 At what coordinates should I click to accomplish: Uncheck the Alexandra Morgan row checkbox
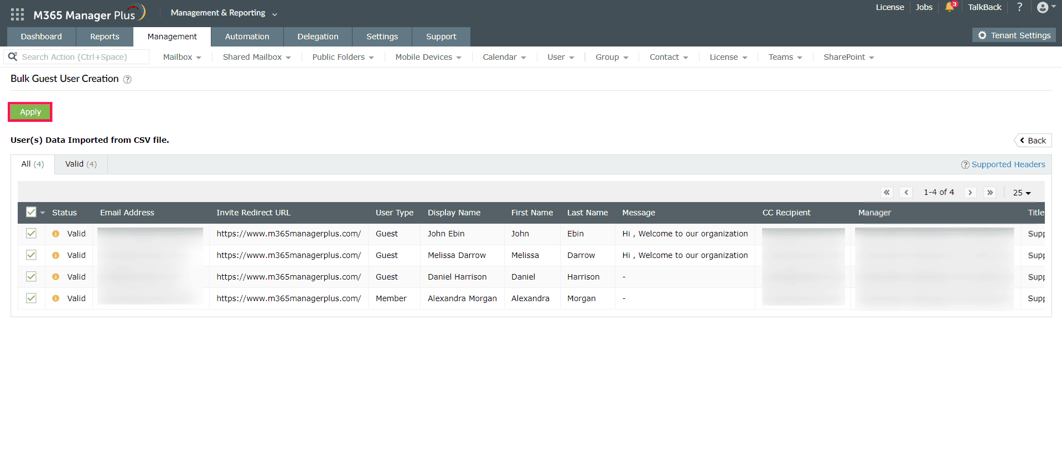31,298
